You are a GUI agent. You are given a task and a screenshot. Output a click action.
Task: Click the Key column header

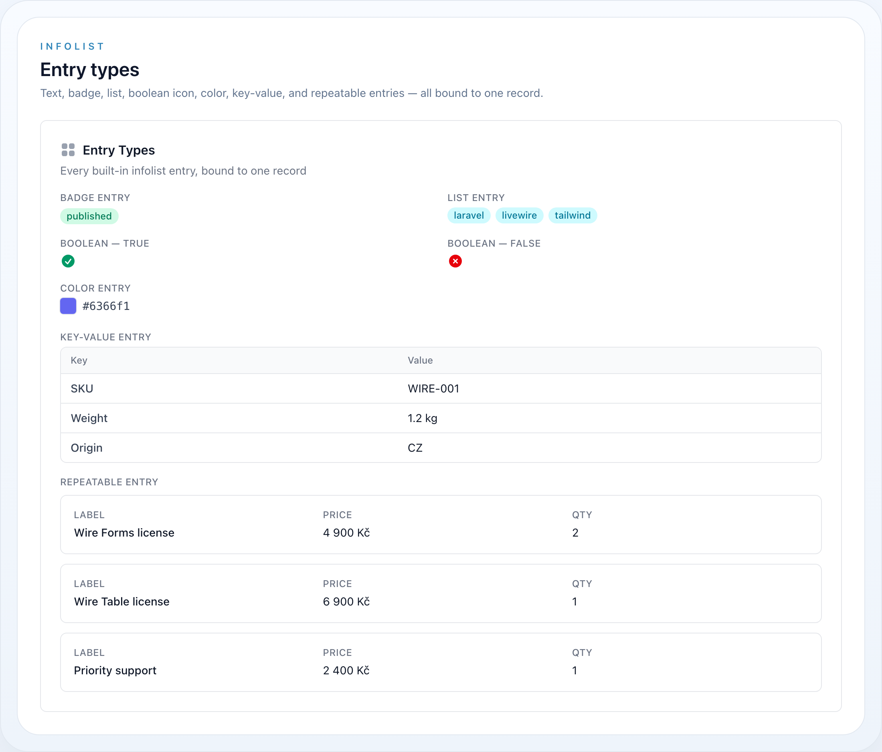[79, 360]
